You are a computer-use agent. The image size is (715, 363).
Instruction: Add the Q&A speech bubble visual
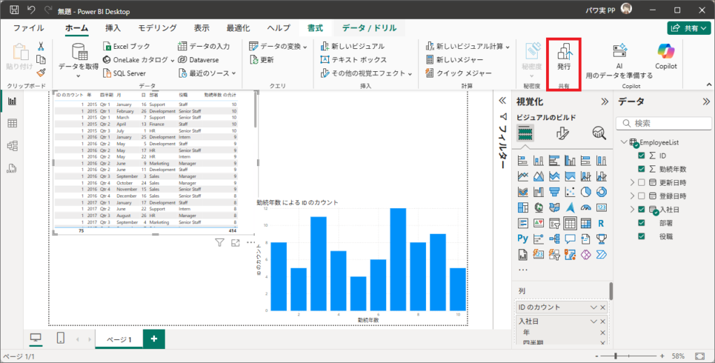570,239
